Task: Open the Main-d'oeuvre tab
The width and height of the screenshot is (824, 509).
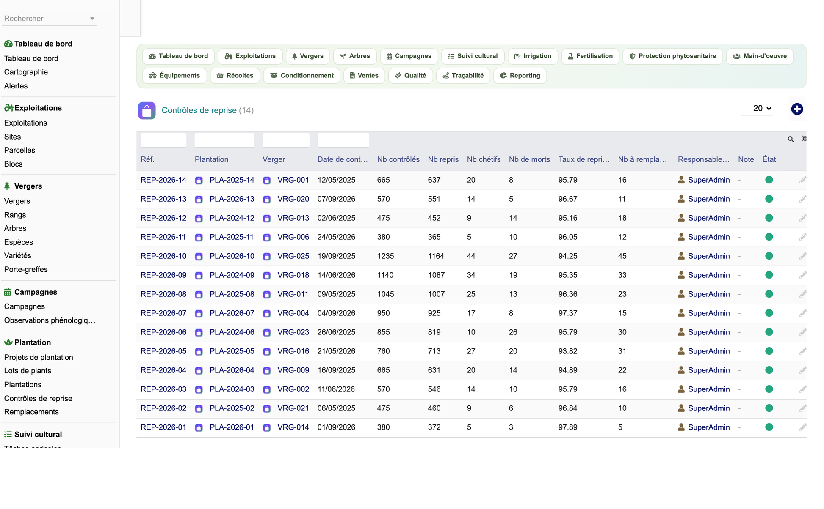Action: (x=760, y=56)
